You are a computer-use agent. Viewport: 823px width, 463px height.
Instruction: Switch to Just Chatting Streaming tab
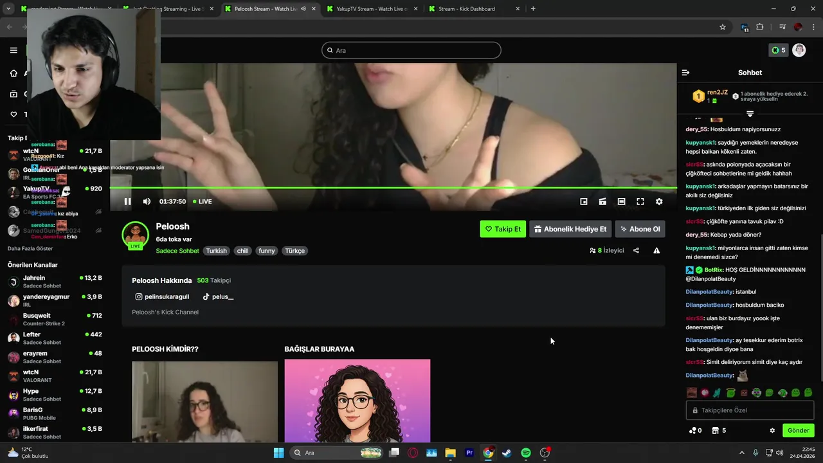(168, 9)
